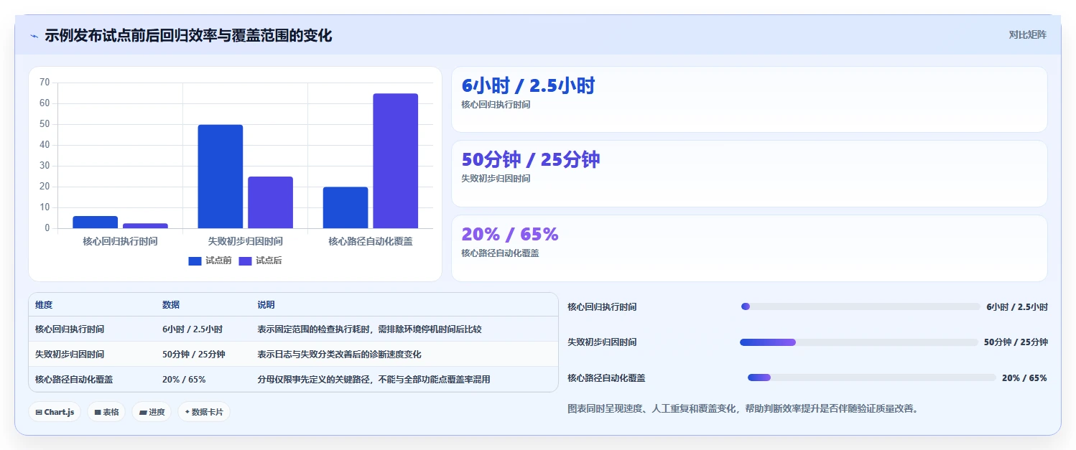1076x450 pixels.
Task: Click the 试点前 bar for 核心路径自动化覆盖
Action: (x=345, y=208)
